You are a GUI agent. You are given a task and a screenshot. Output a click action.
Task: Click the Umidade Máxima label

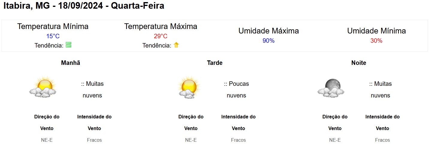(268, 31)
